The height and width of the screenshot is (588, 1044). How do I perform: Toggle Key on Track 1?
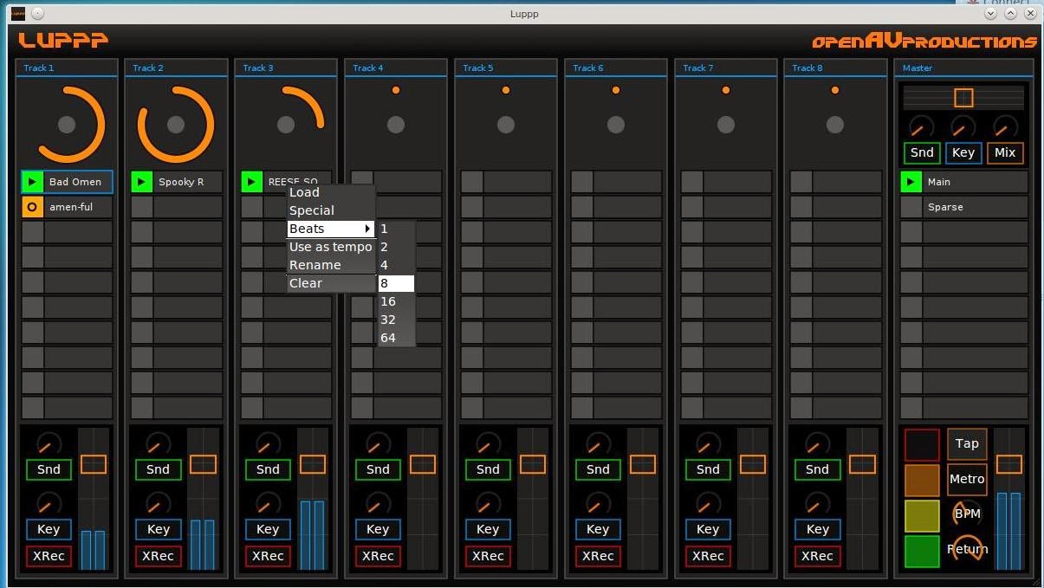[49, 529]
